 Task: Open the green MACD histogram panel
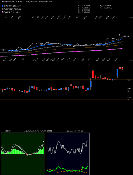[x=23, y=154]
